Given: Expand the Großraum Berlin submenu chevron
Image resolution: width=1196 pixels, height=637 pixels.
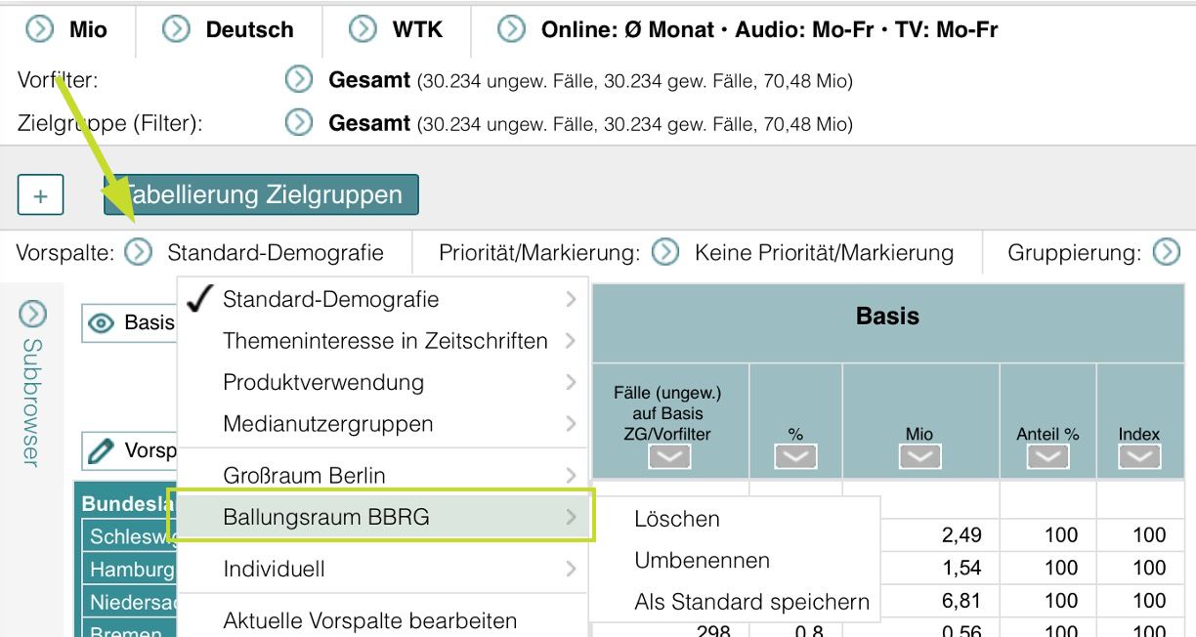Looking at the screenshot, I should pos(570,475).
